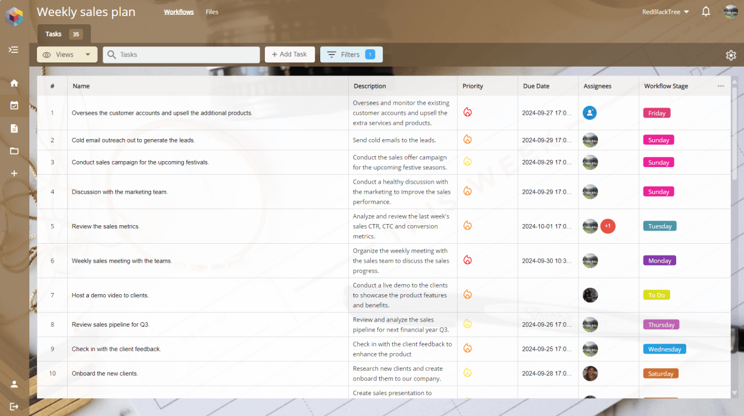Click the logout icon at bottom left
This screenshot has height=416, width=744.
tap(14, 405)
